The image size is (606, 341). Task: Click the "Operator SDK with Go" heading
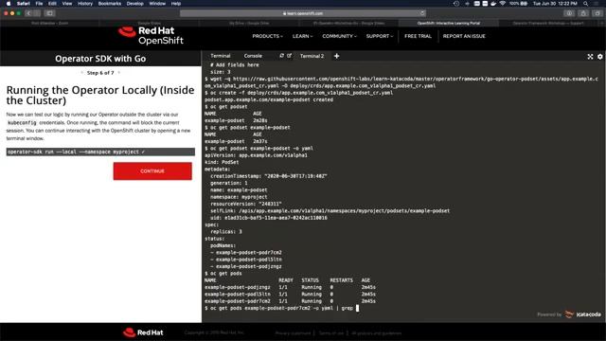click(100, 59)
